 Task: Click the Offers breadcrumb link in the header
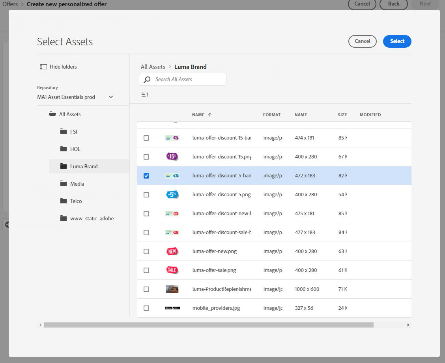coord(10,4)
